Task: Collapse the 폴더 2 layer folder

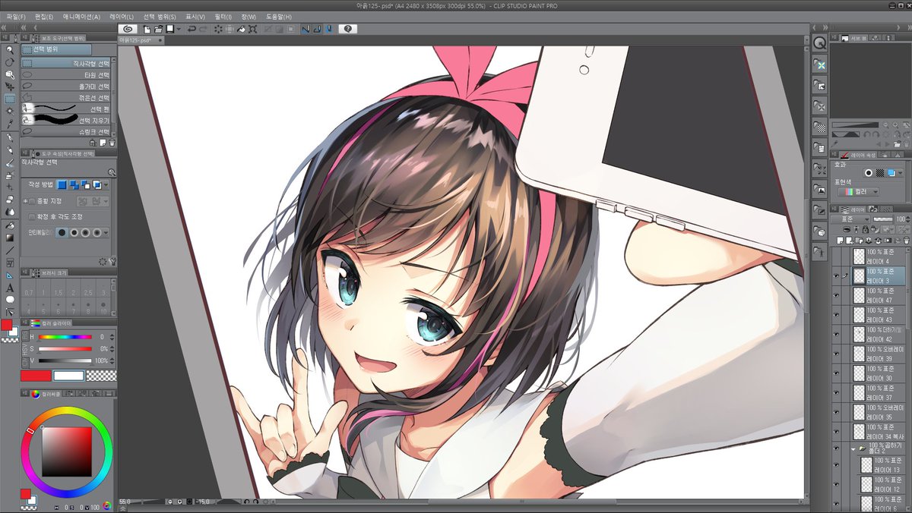Action: point(853,449)
